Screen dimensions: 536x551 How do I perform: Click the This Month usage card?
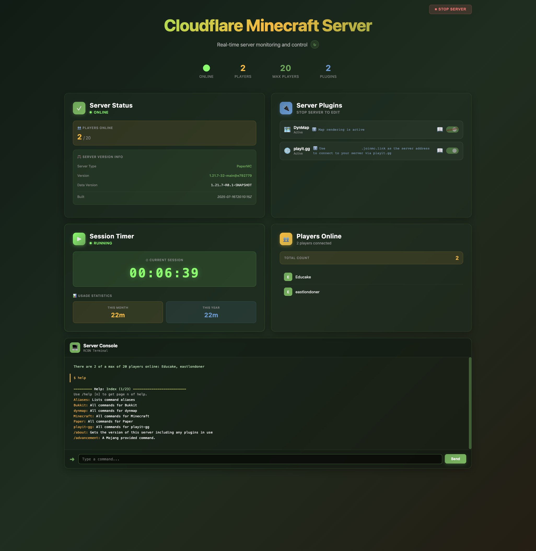coord(118,312)
